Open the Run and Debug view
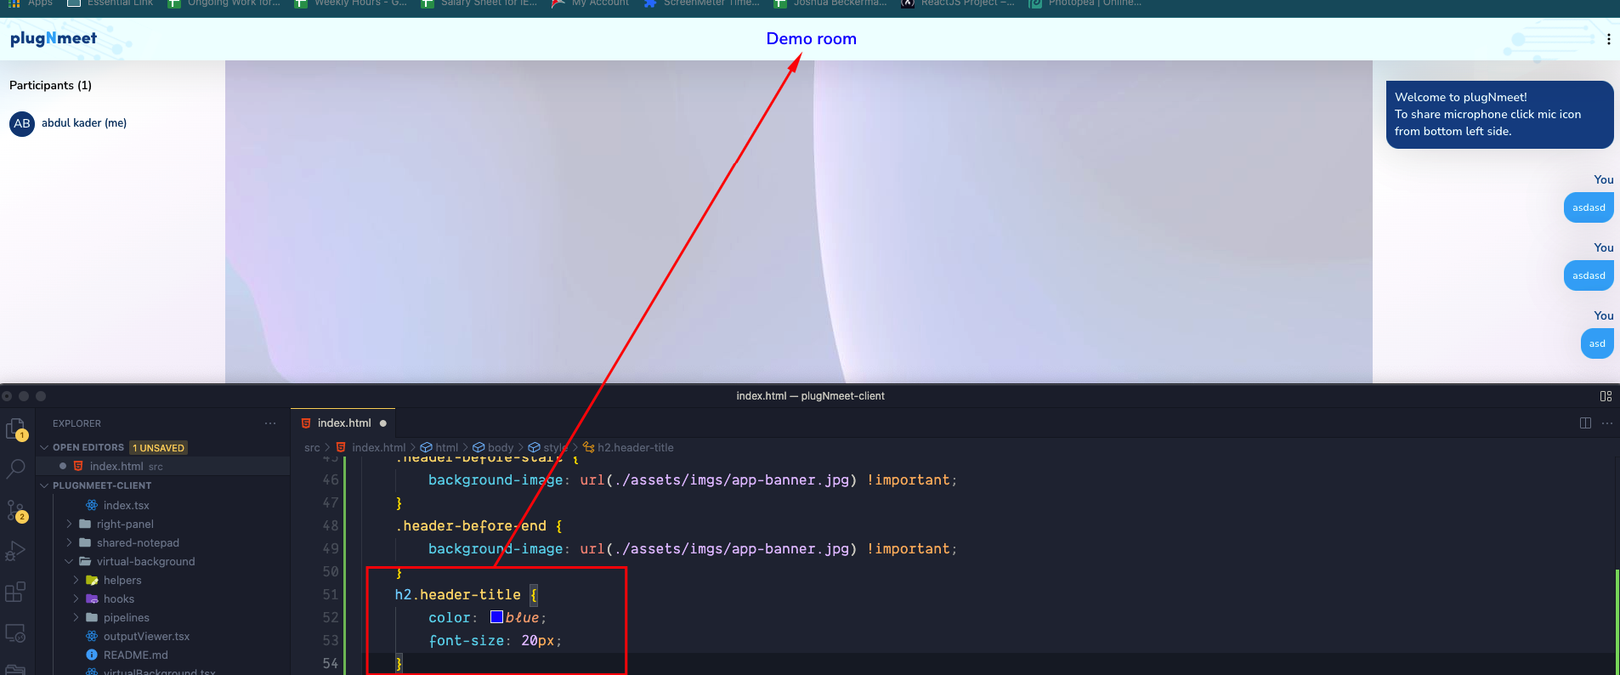This screenshot has width=1620, height=675. [x=15, y=551]
